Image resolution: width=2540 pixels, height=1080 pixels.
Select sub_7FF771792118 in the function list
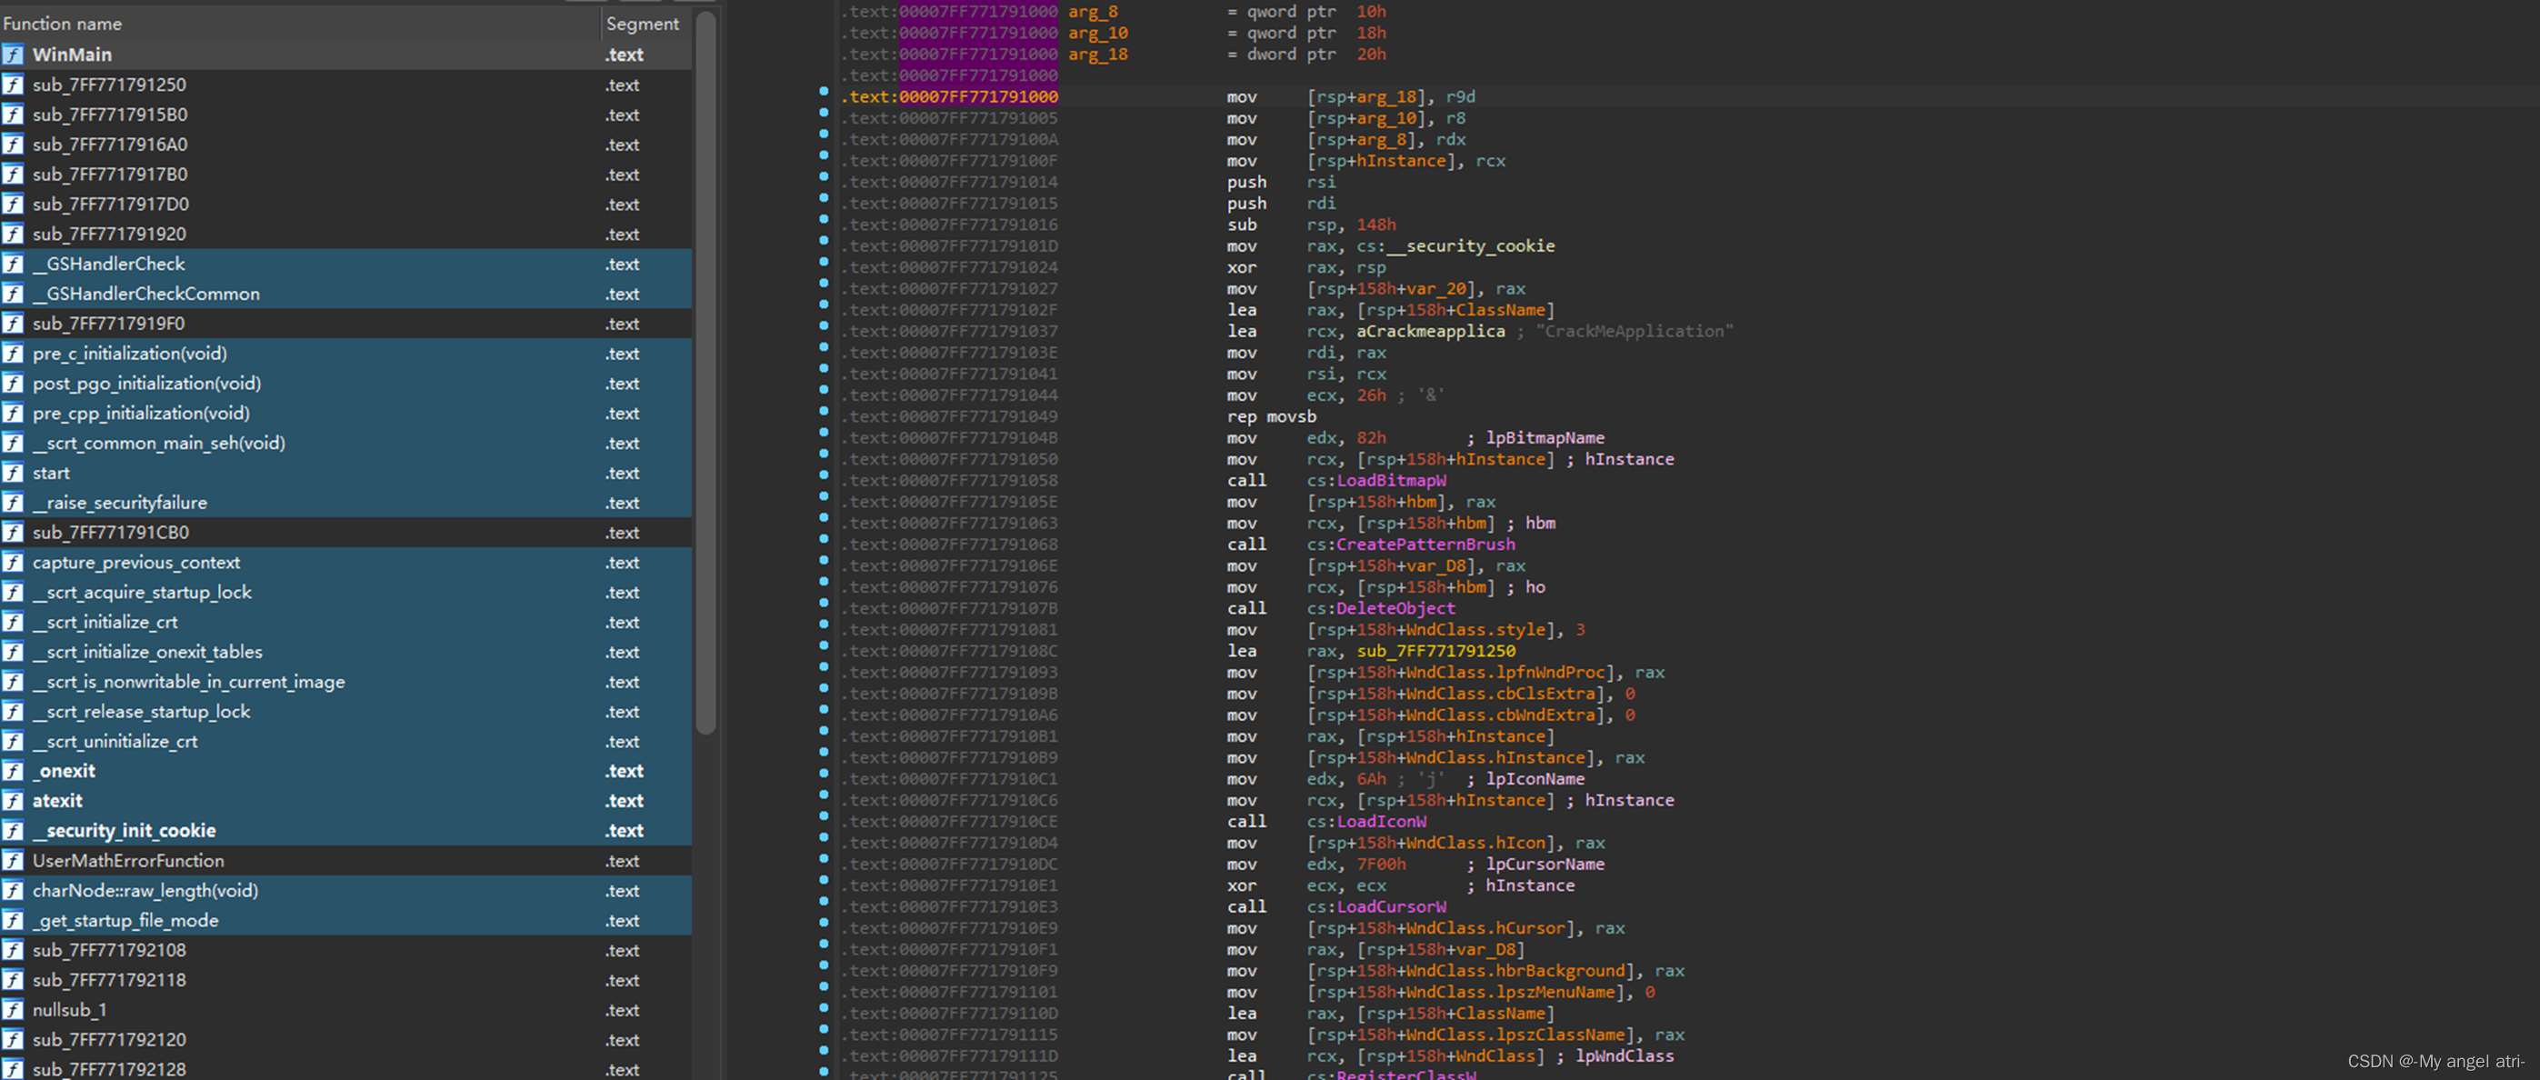(345, 980)
